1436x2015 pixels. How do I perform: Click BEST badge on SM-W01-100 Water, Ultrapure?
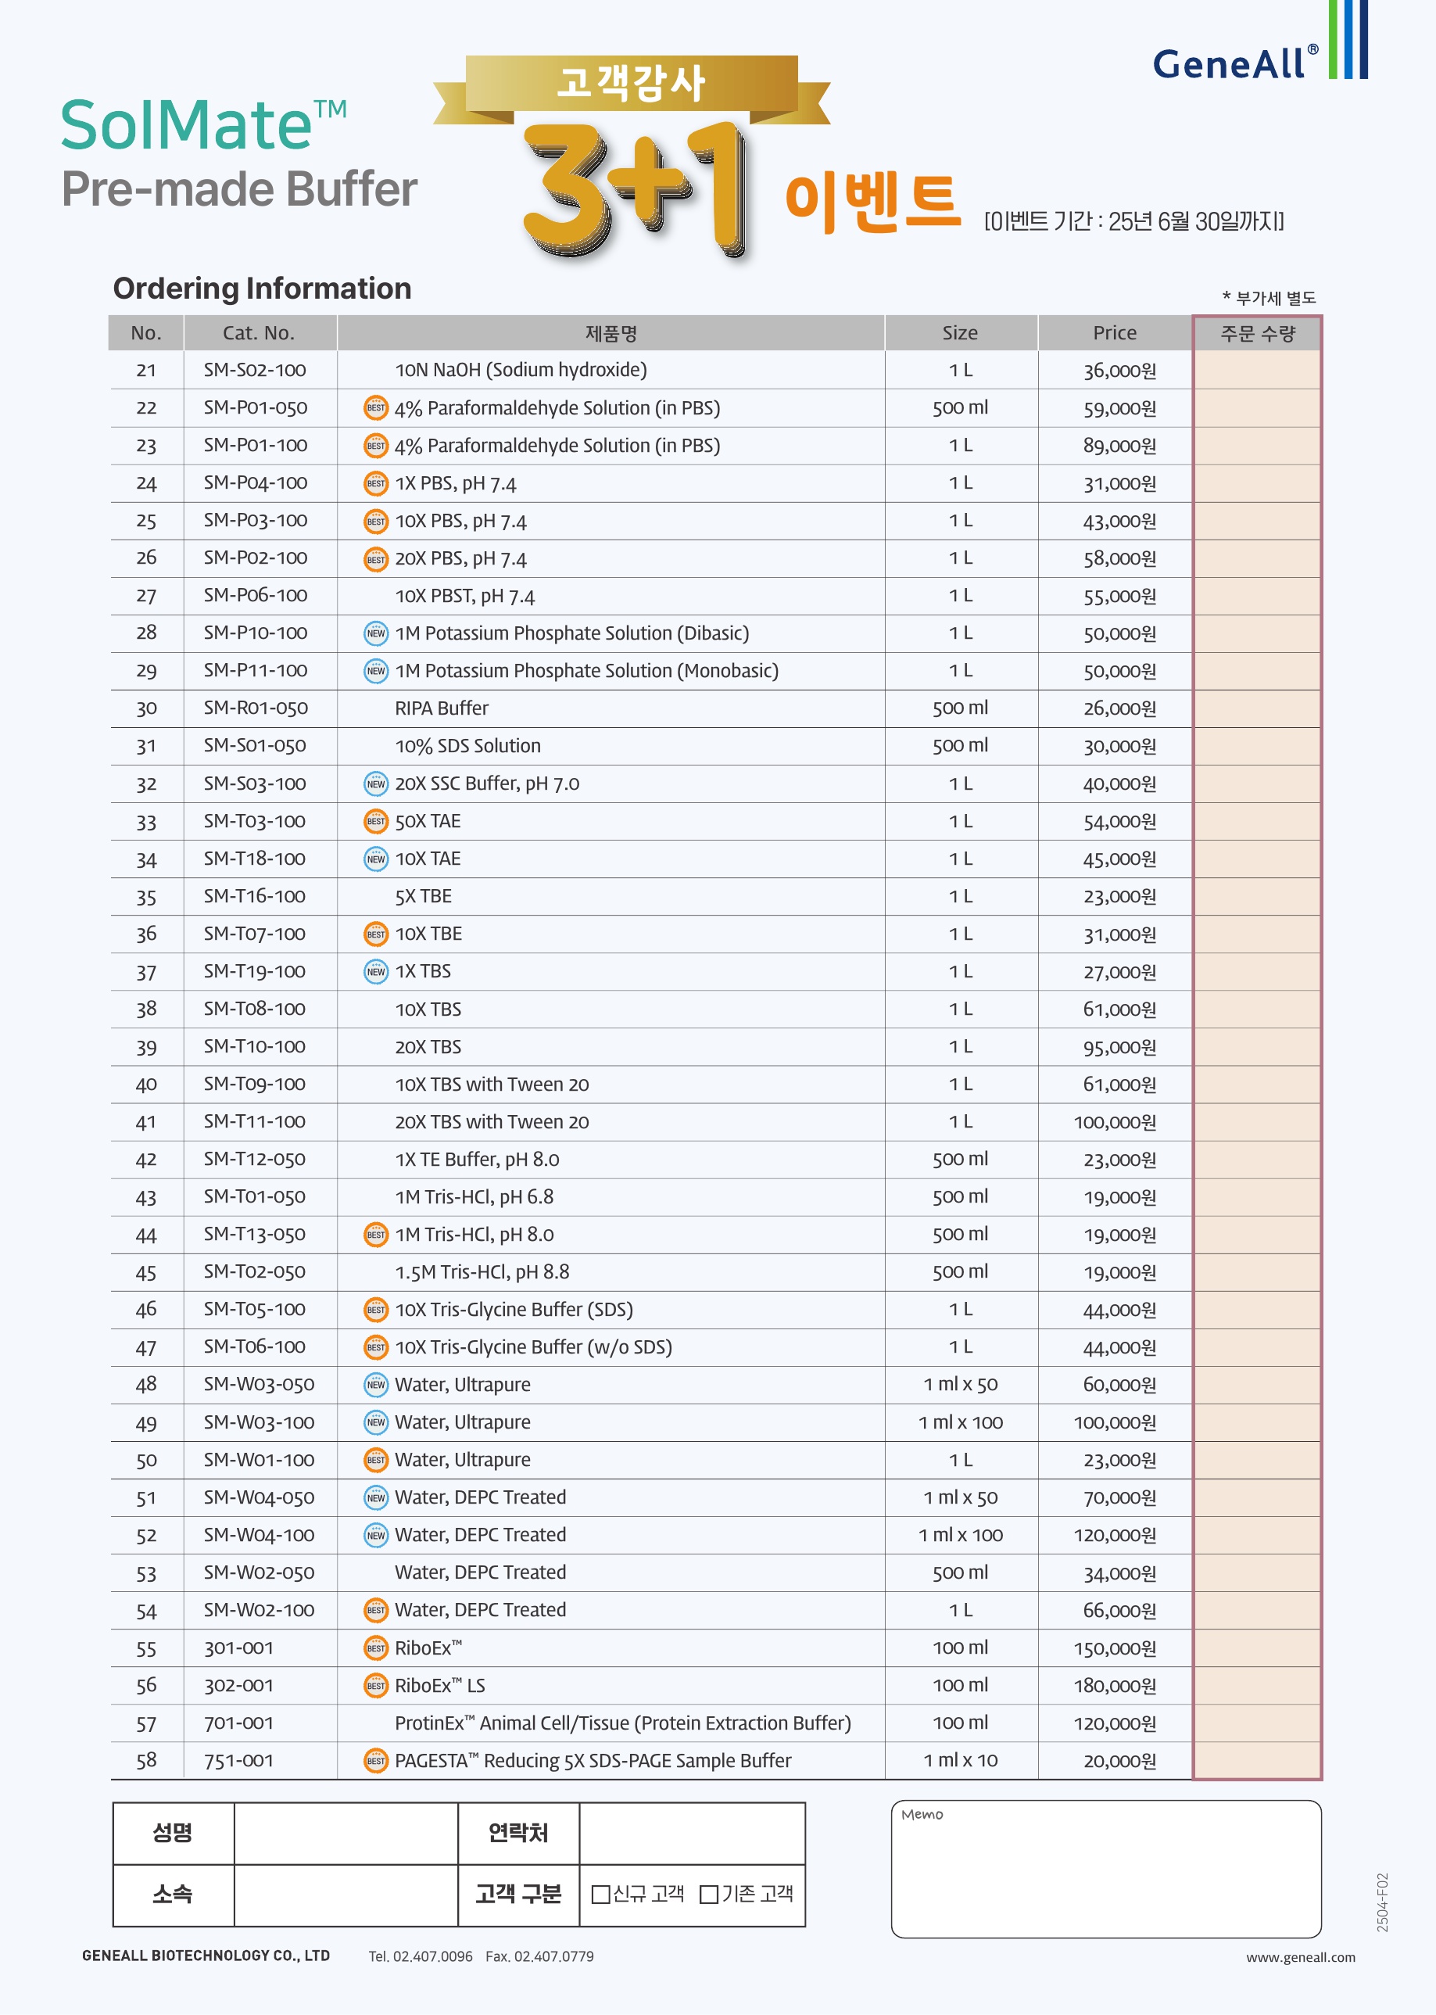click(376, 1460)
